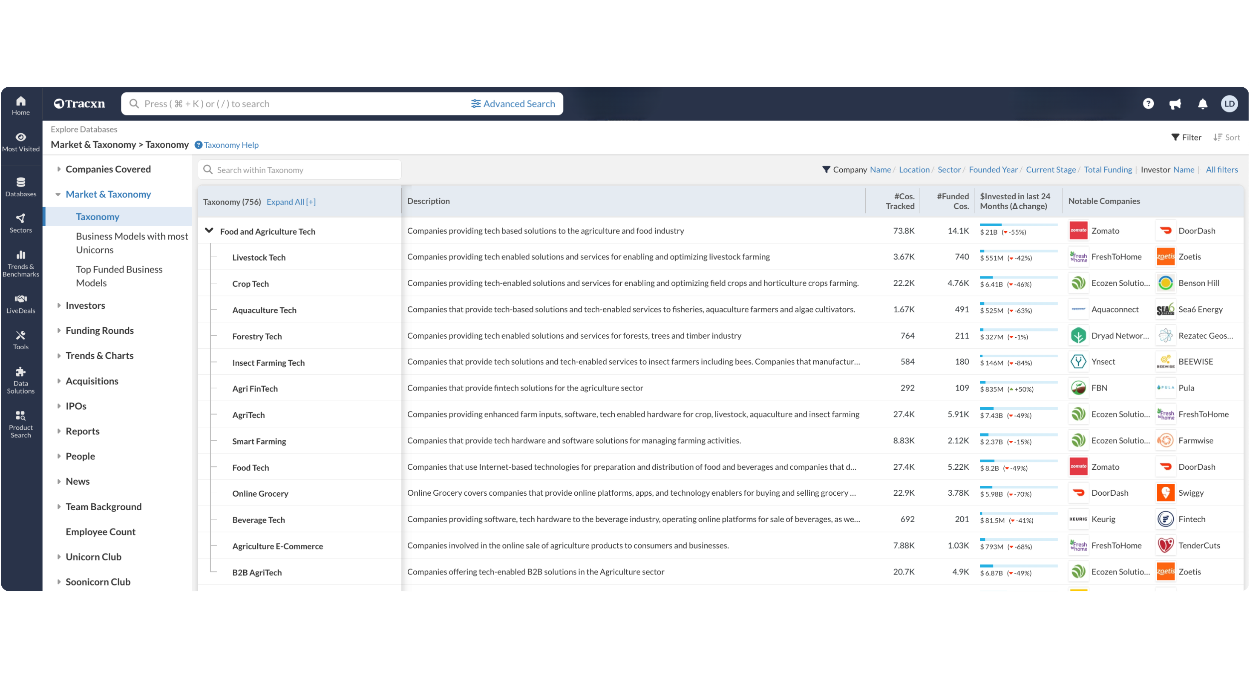Viewport: 1250px width, 678px height.
Task: Collapse Food and Agriculture Tech row
Action: click(209, 231)
